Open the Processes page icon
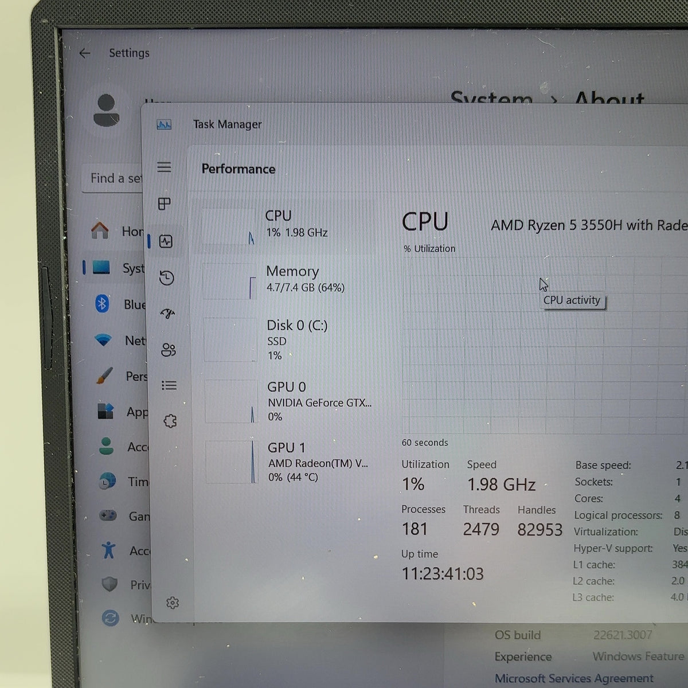688x688 pixels. pos(165,204)
